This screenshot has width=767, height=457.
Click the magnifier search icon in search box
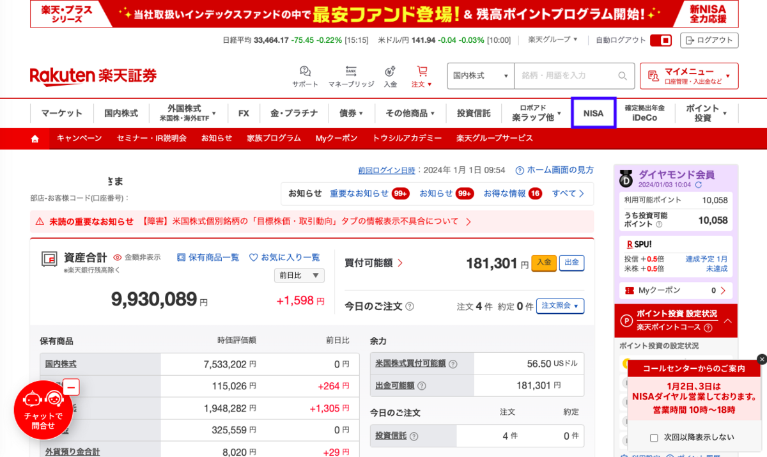[x=623, y=75]
